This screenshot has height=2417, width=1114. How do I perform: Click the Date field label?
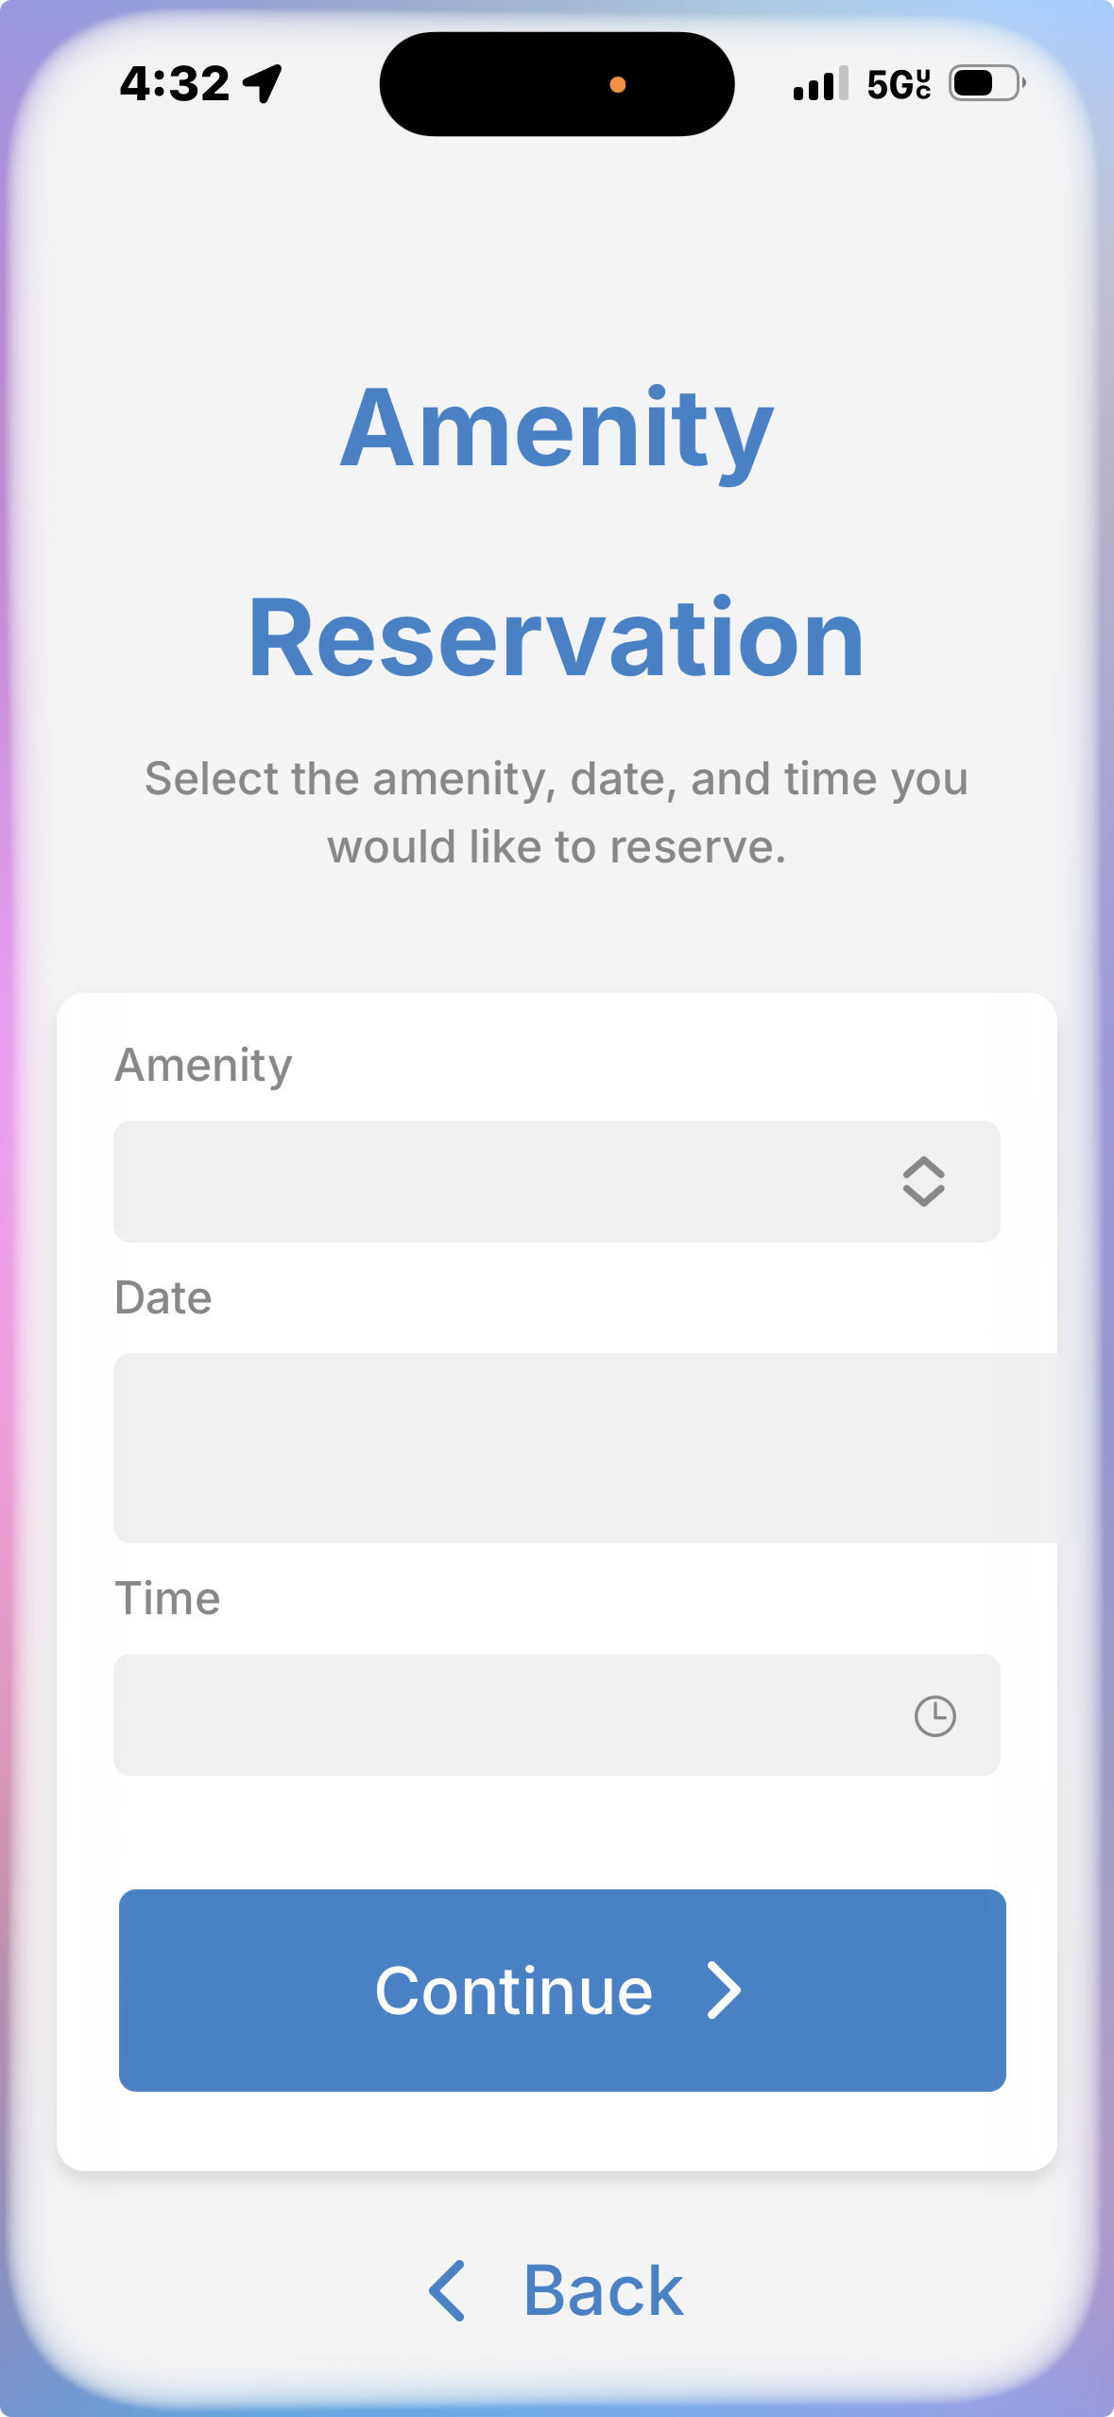[163, 1297]
